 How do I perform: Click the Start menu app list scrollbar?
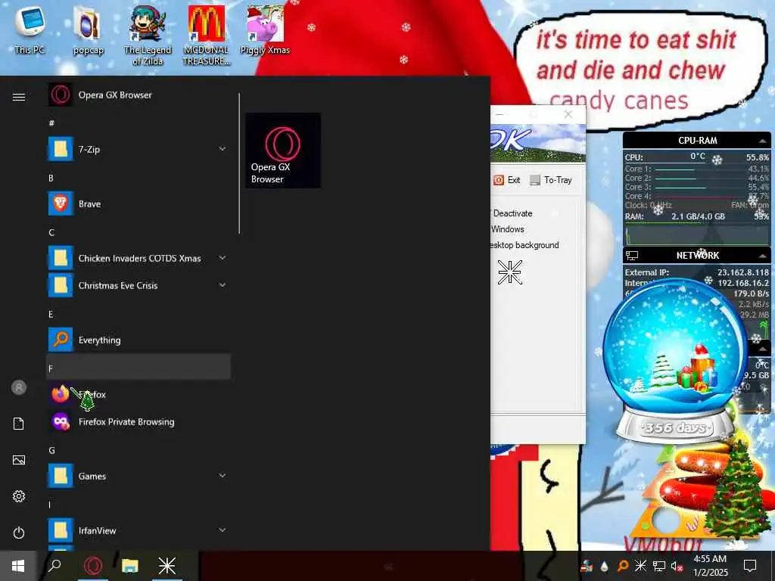pyautogui.click(x=239, y=163)
